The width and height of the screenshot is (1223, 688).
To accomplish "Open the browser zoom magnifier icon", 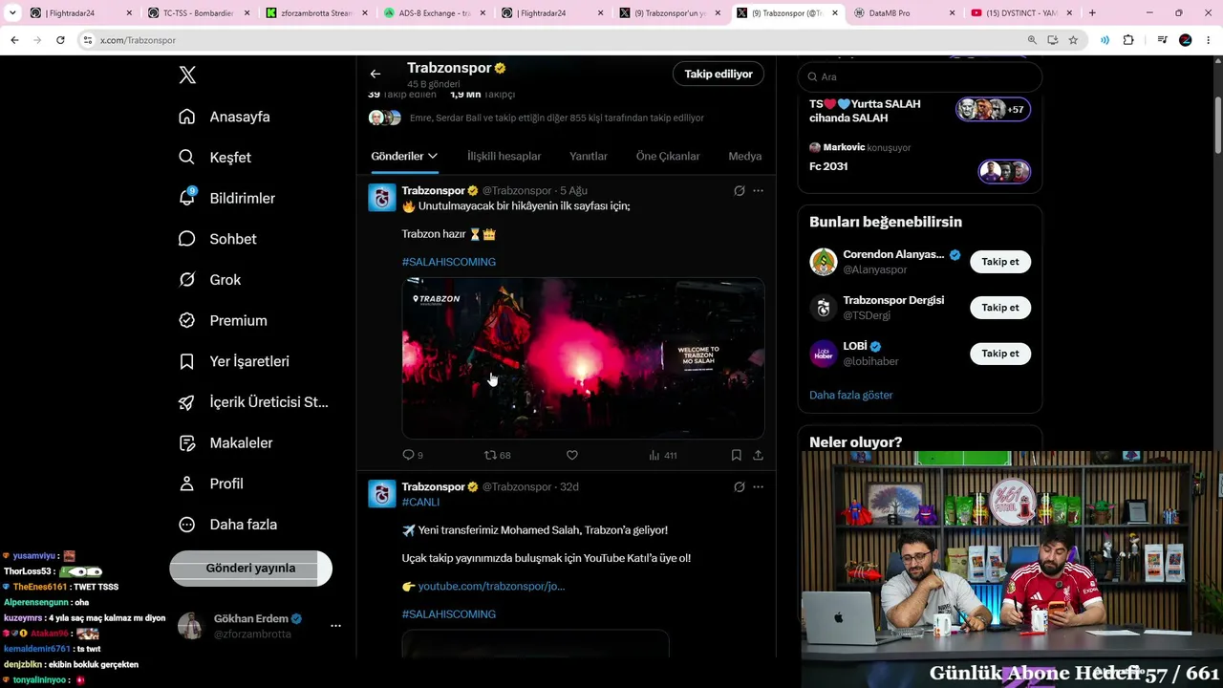I will (x=1032, y=40).
